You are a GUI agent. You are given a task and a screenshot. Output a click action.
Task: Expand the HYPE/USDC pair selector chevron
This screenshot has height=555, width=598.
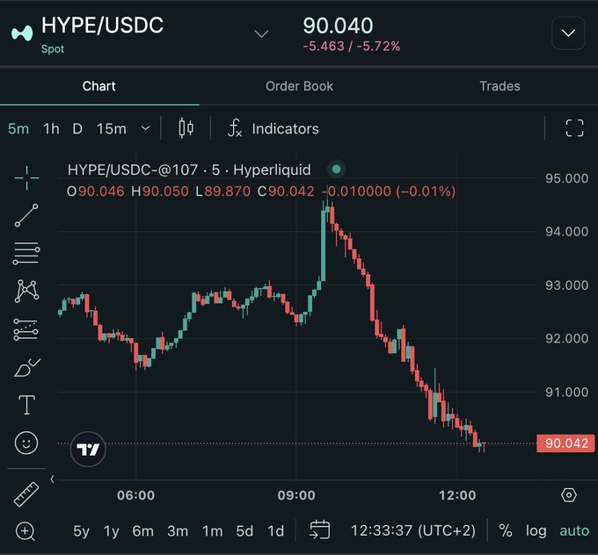pyautogui.click(x=262, y=34)
